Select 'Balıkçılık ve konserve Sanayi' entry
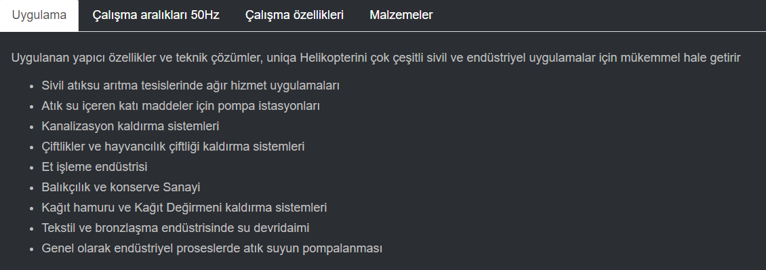Viewport: 766px width, 270px height. [x=121, y=187]
